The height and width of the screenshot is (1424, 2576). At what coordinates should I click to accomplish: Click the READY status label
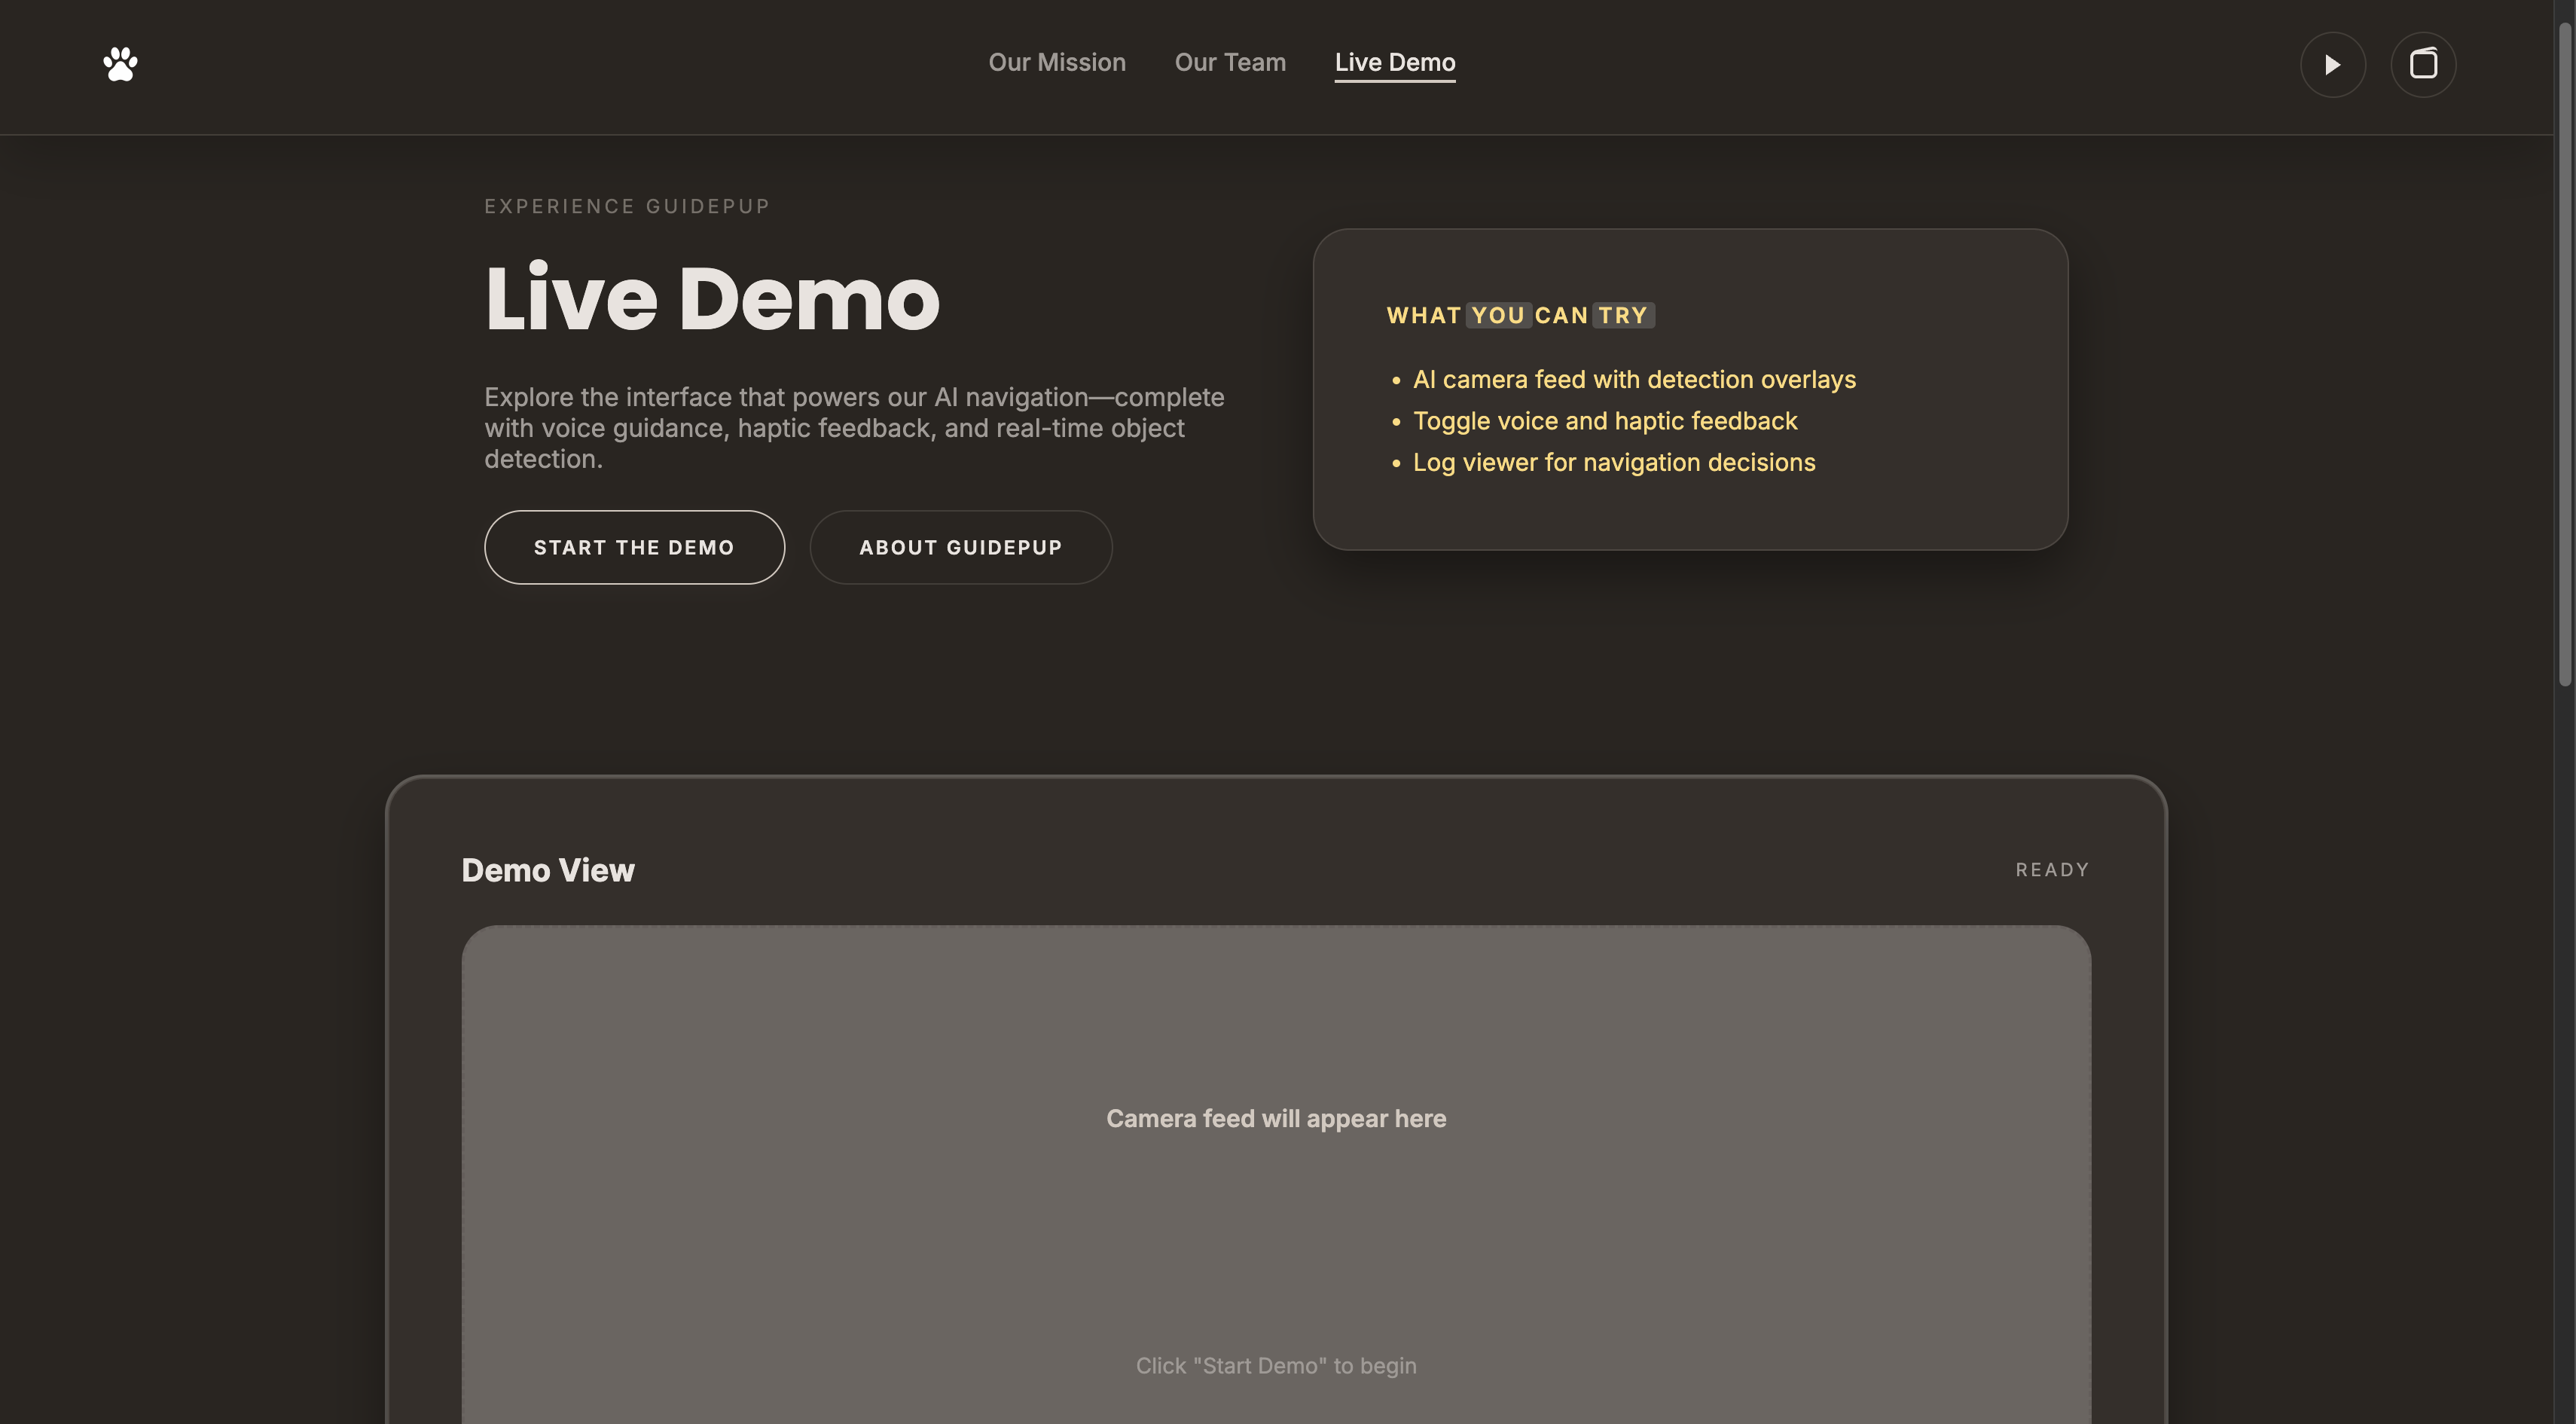click(2051, 870)
